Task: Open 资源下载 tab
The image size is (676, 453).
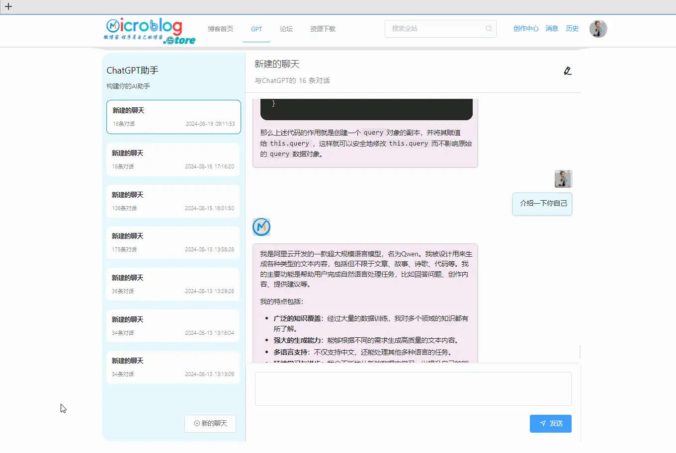Action: (323, 29)
